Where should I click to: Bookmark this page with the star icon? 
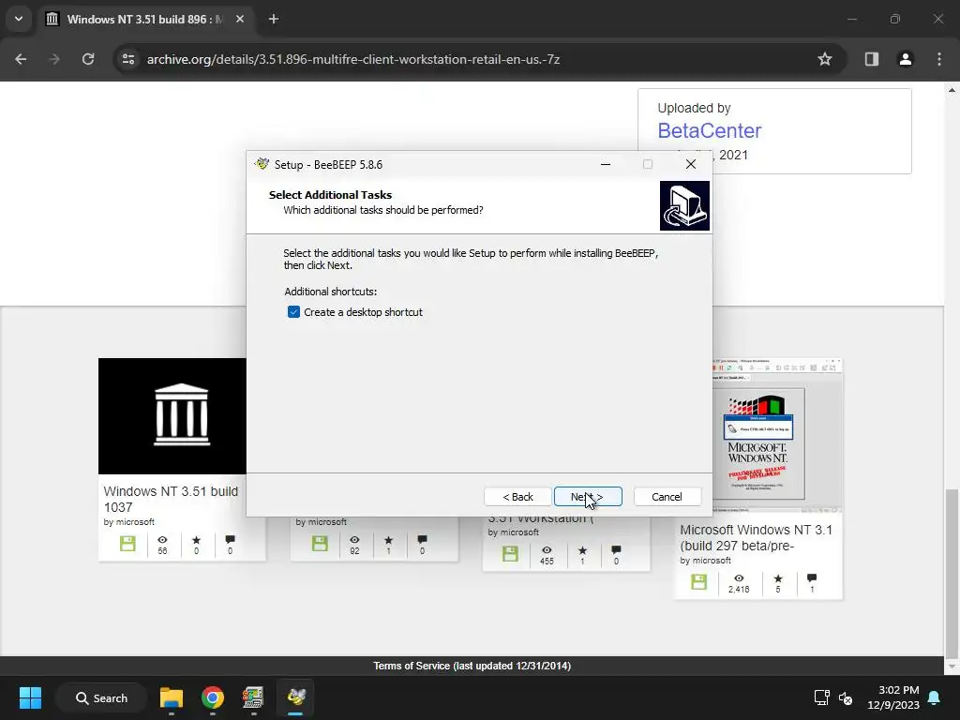tap(825, 59)
